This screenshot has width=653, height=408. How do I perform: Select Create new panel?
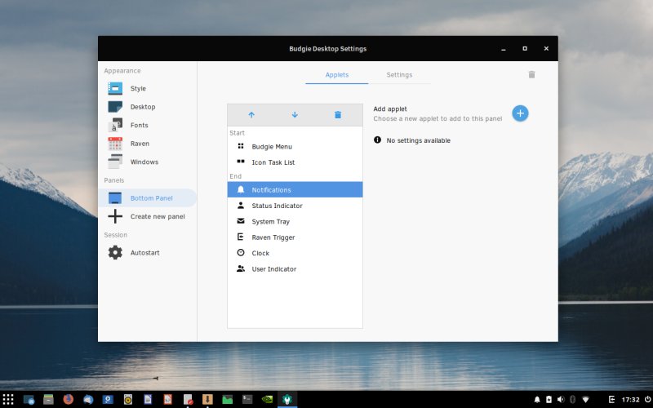coord(157,216)
